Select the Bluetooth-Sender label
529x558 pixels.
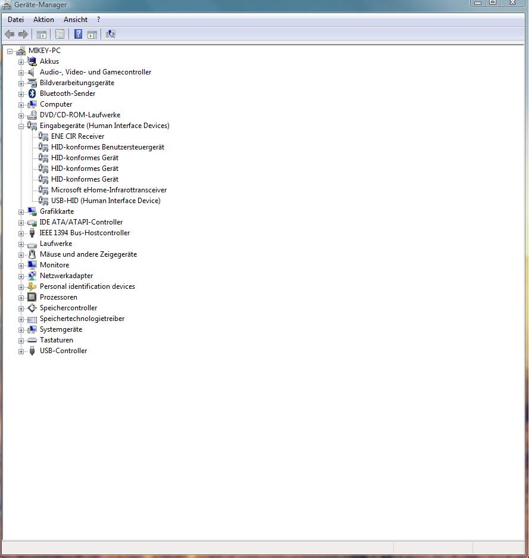click(68, 93)
